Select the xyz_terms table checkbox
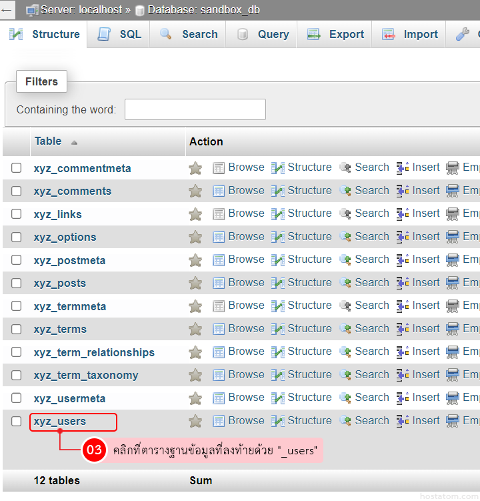480x501 pixels. click(x=17, y=329)
